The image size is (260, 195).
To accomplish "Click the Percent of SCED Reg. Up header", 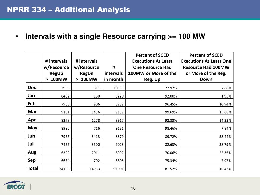I will [x=152, y=67].
